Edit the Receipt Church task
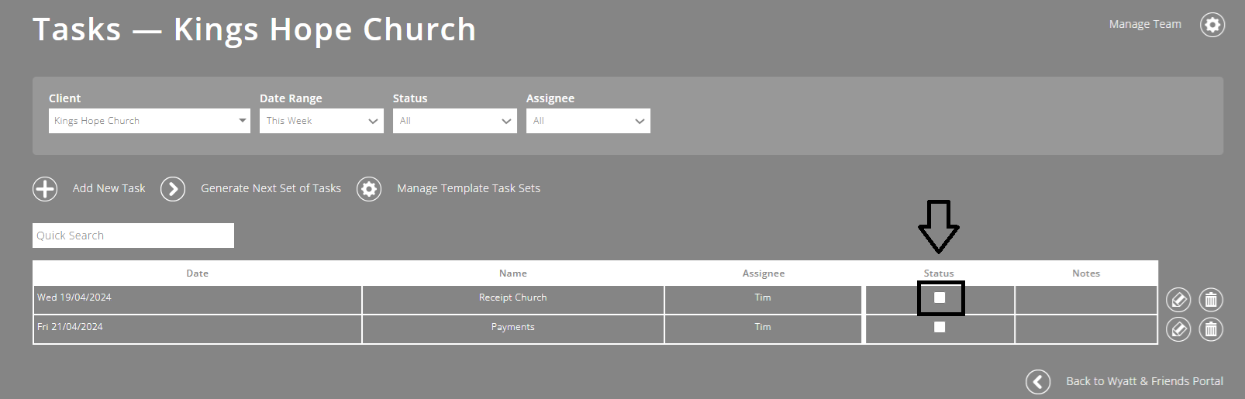The width and height of the screenshot is (1245, 399). (x=1178, y=299)
